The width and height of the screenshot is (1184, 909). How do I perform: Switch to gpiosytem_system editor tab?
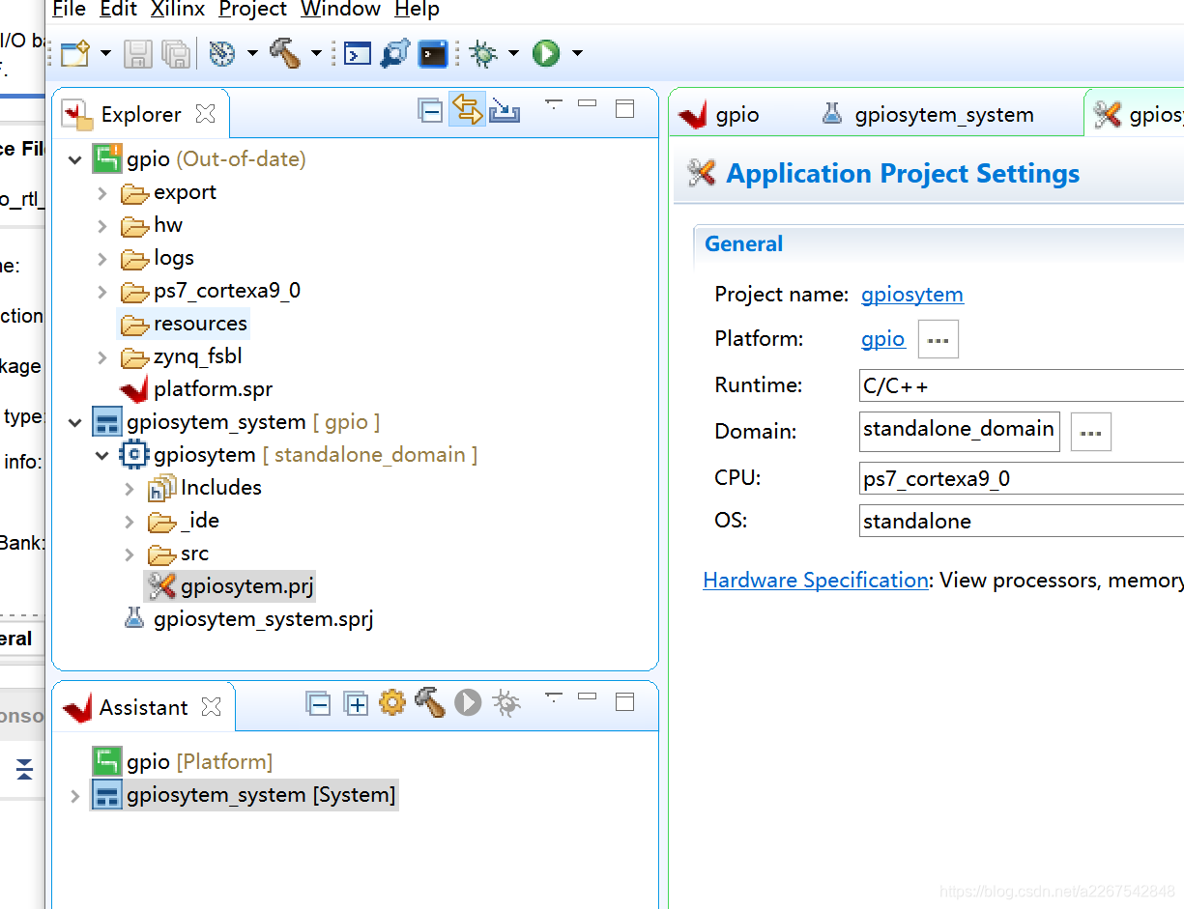point(928,115)
